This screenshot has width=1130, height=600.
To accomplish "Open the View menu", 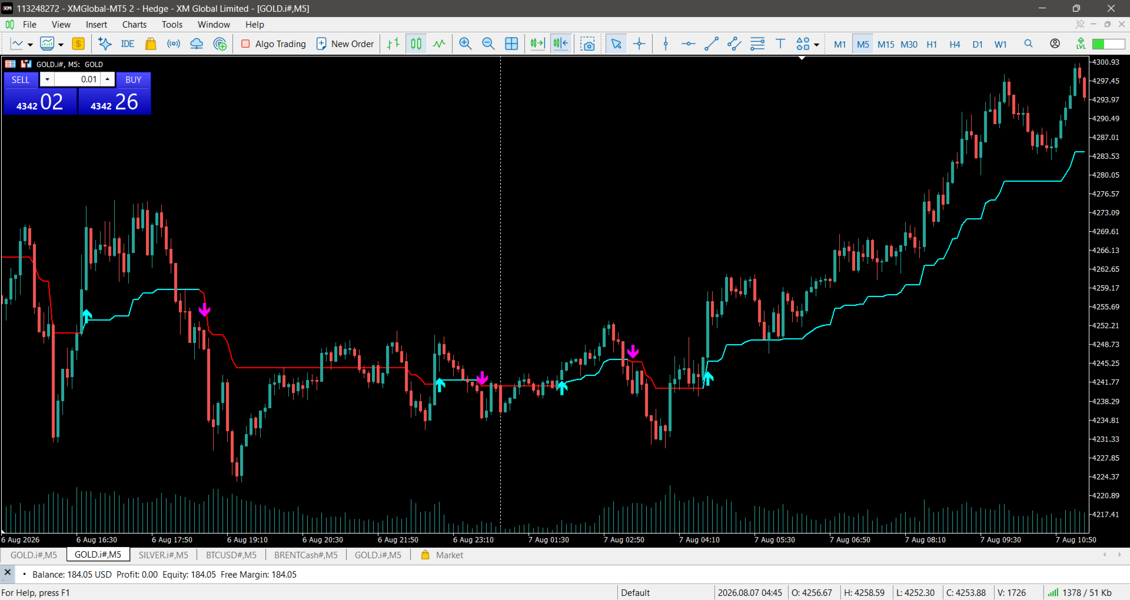I will pyautogui.click(x=61, y=24).
